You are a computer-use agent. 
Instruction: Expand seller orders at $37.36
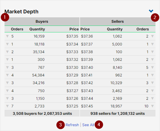pos(152,36)
